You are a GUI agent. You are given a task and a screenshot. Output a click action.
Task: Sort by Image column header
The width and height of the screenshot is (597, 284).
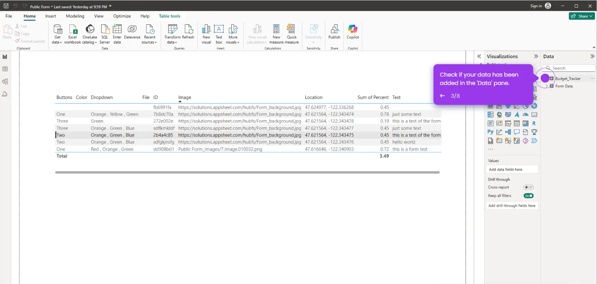(185, 97)
